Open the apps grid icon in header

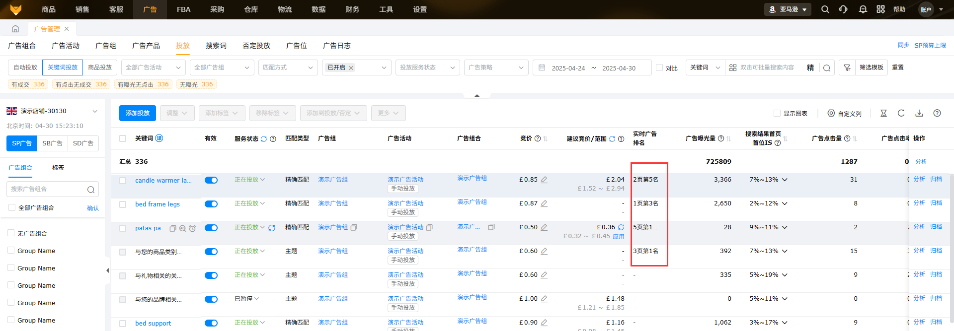(x=880, y=9)
